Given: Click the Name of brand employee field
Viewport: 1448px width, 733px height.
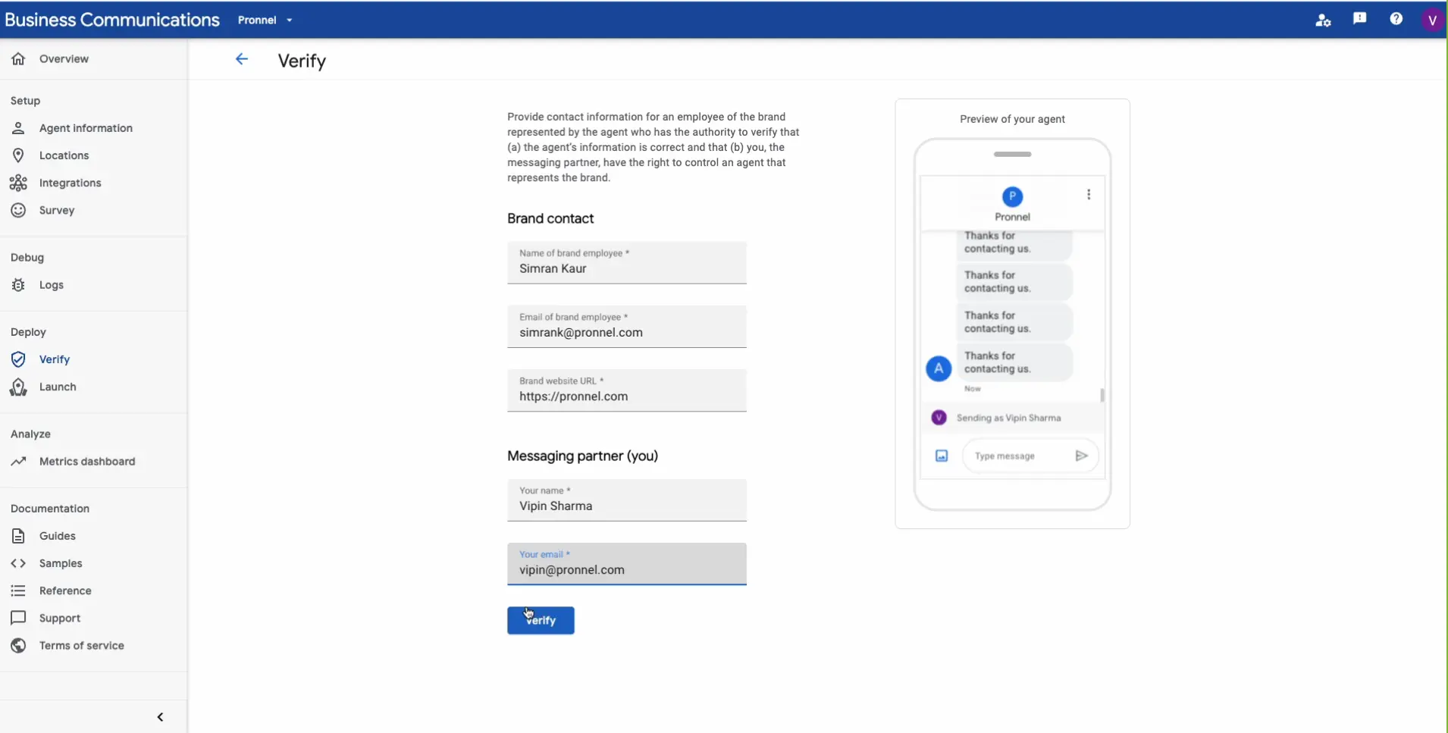Looking at the screenshot, I should 627,262.
